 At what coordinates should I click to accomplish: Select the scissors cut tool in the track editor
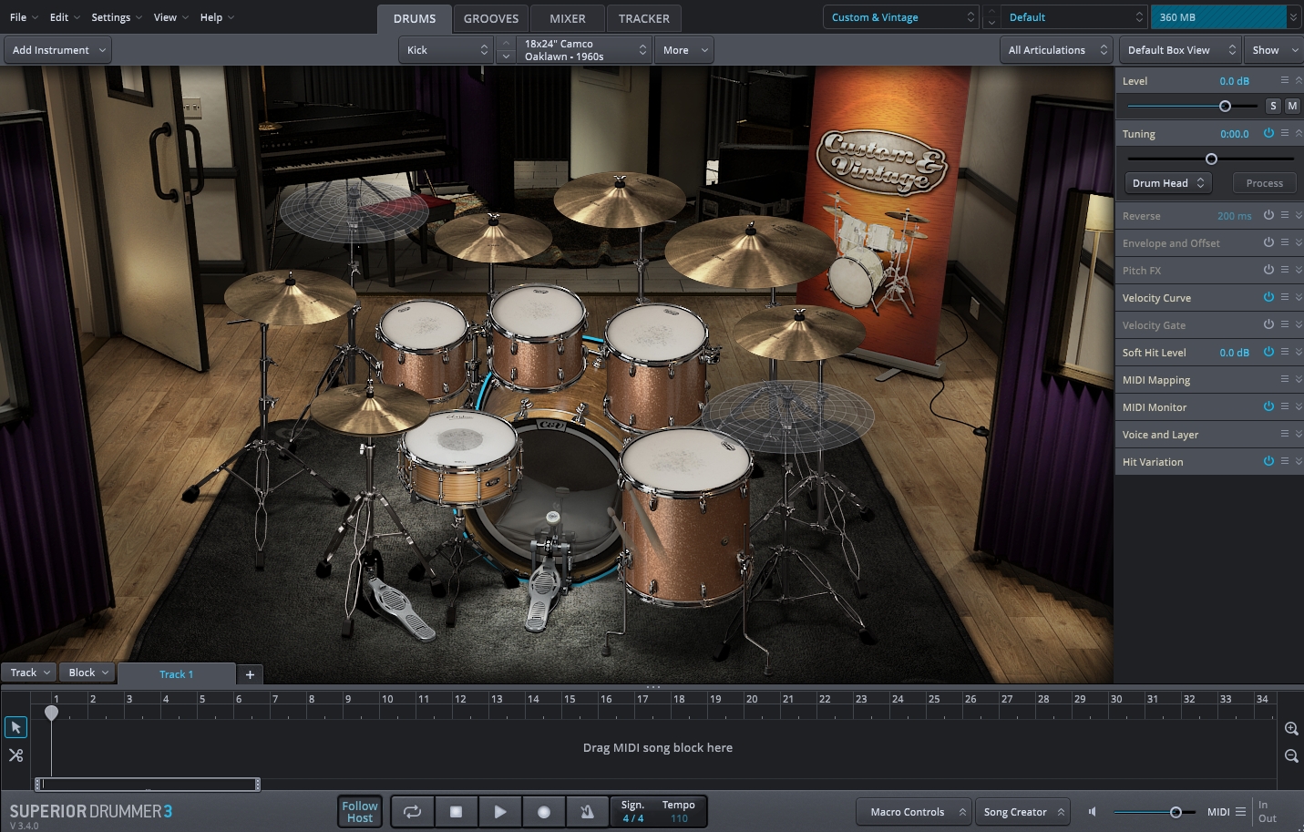pyautogui.click(x=15, y=755)
